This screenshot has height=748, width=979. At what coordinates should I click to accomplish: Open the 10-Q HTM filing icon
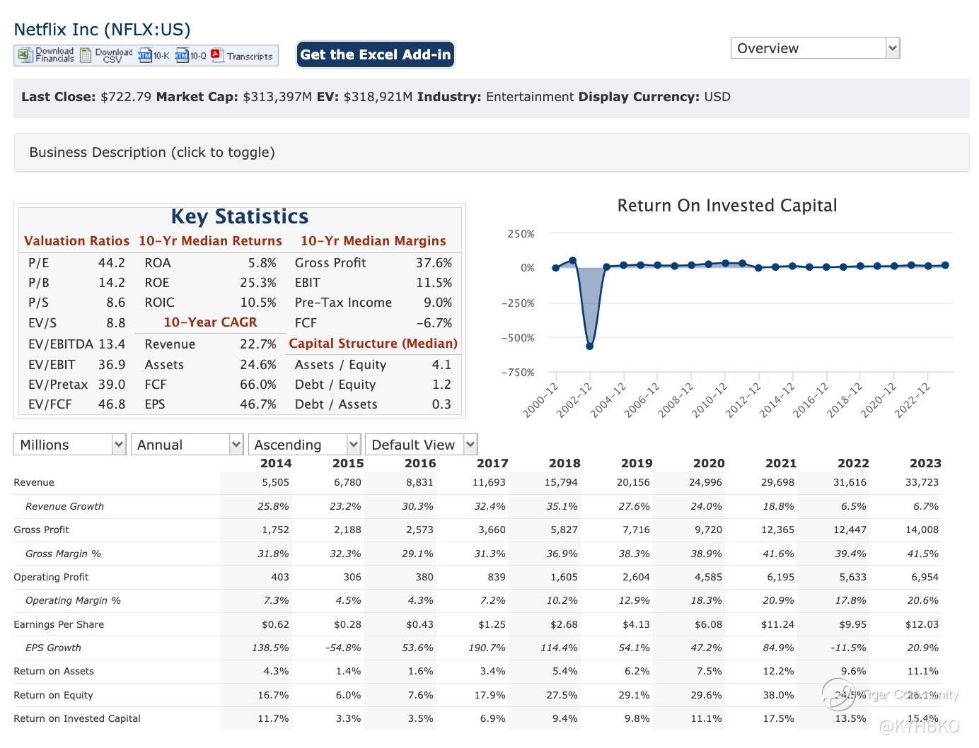tap(182, 55)
